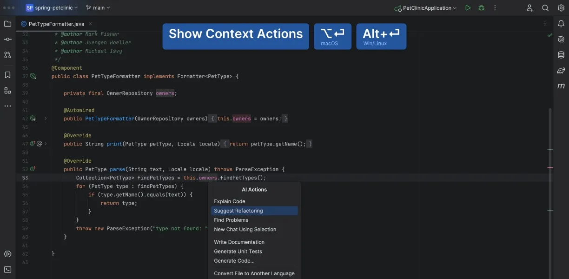Open Code With Me add-user icon
The image size is (569, 279).
[x=530, y=8]
